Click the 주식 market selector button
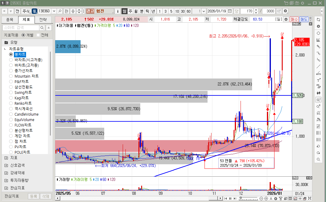 [x=26, y=11]
